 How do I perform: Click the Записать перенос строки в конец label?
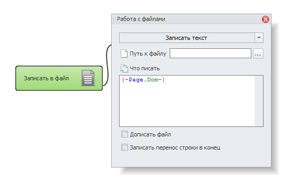(175, 147)
